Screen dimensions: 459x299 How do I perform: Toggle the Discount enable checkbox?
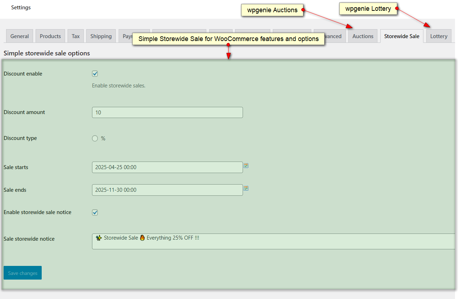(95, 74)
